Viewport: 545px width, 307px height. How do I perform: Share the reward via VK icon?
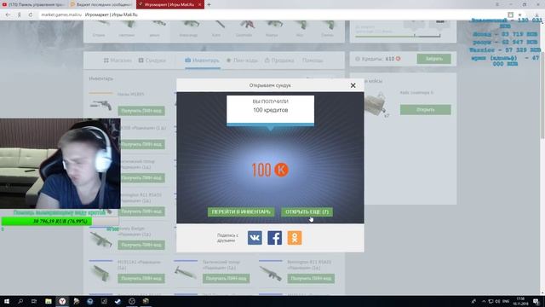[x=255, y=238]
